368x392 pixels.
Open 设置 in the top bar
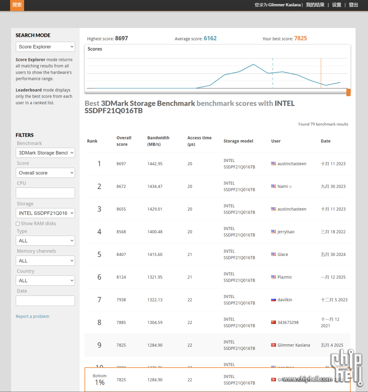[x=336, y=5]
